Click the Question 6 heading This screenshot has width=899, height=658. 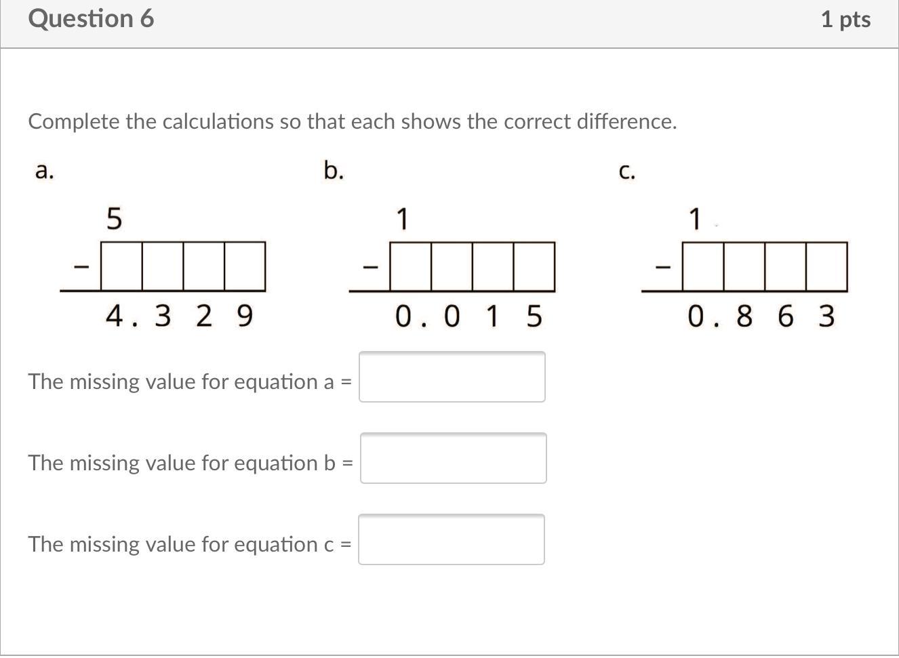coord(92,19)
